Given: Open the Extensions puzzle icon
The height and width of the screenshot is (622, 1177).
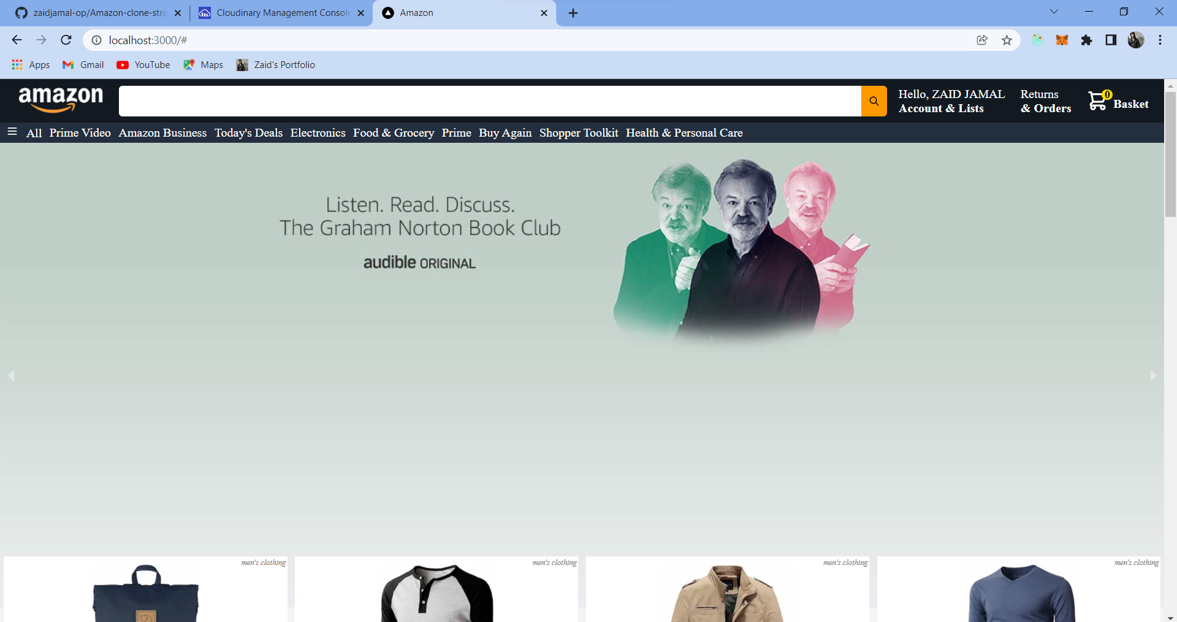Looking at the screenshot, I should (1086, 40).
